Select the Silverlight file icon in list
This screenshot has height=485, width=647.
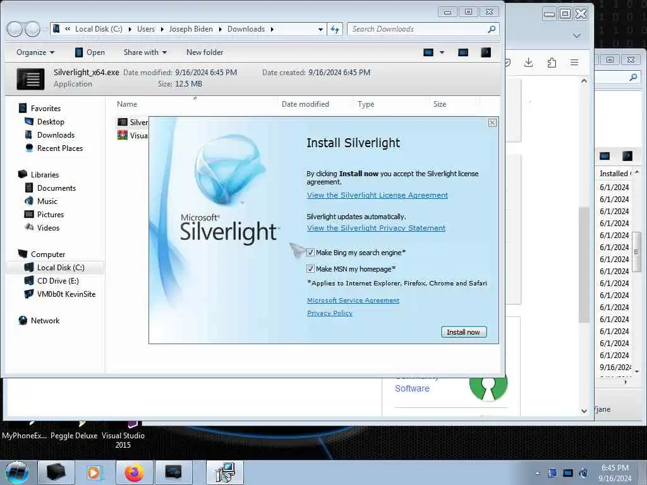[122, 122]
